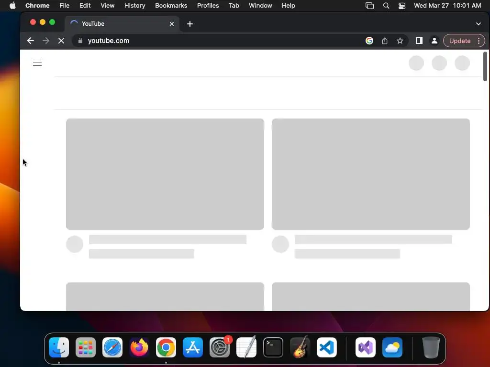Close the YouTube tab
Image resolution: width=490 pixels, height=367 pixels.
pyautogui.click(x=172, y=24)
